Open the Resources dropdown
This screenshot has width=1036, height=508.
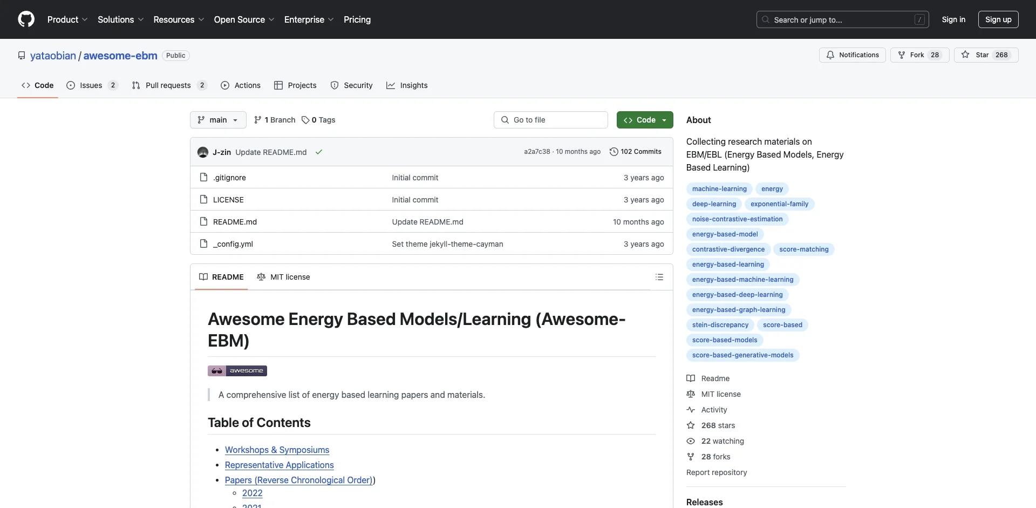pos(179,19)
